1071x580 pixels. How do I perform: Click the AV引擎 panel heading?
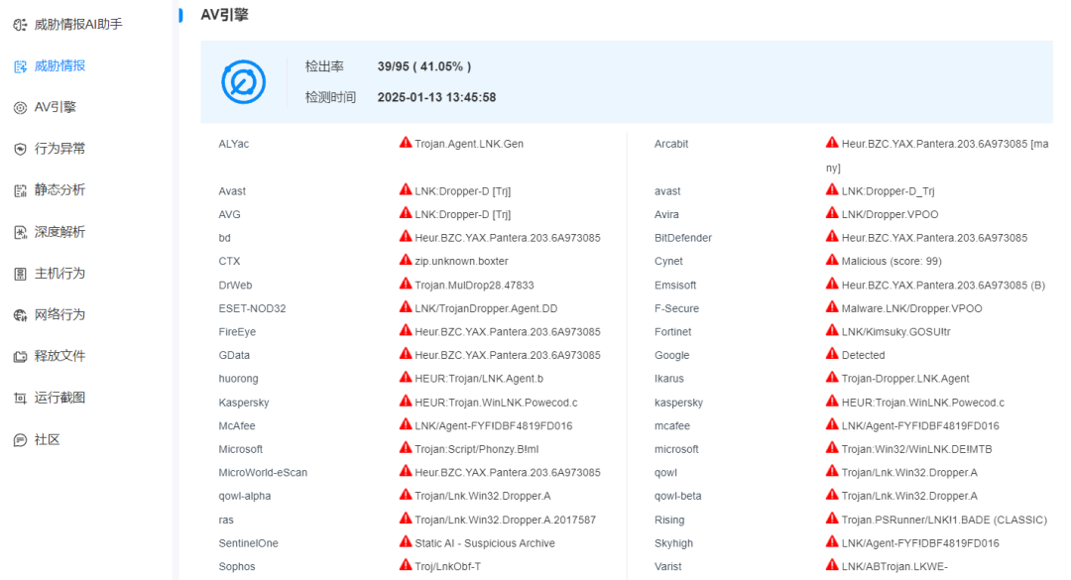[x=224, y=15]
